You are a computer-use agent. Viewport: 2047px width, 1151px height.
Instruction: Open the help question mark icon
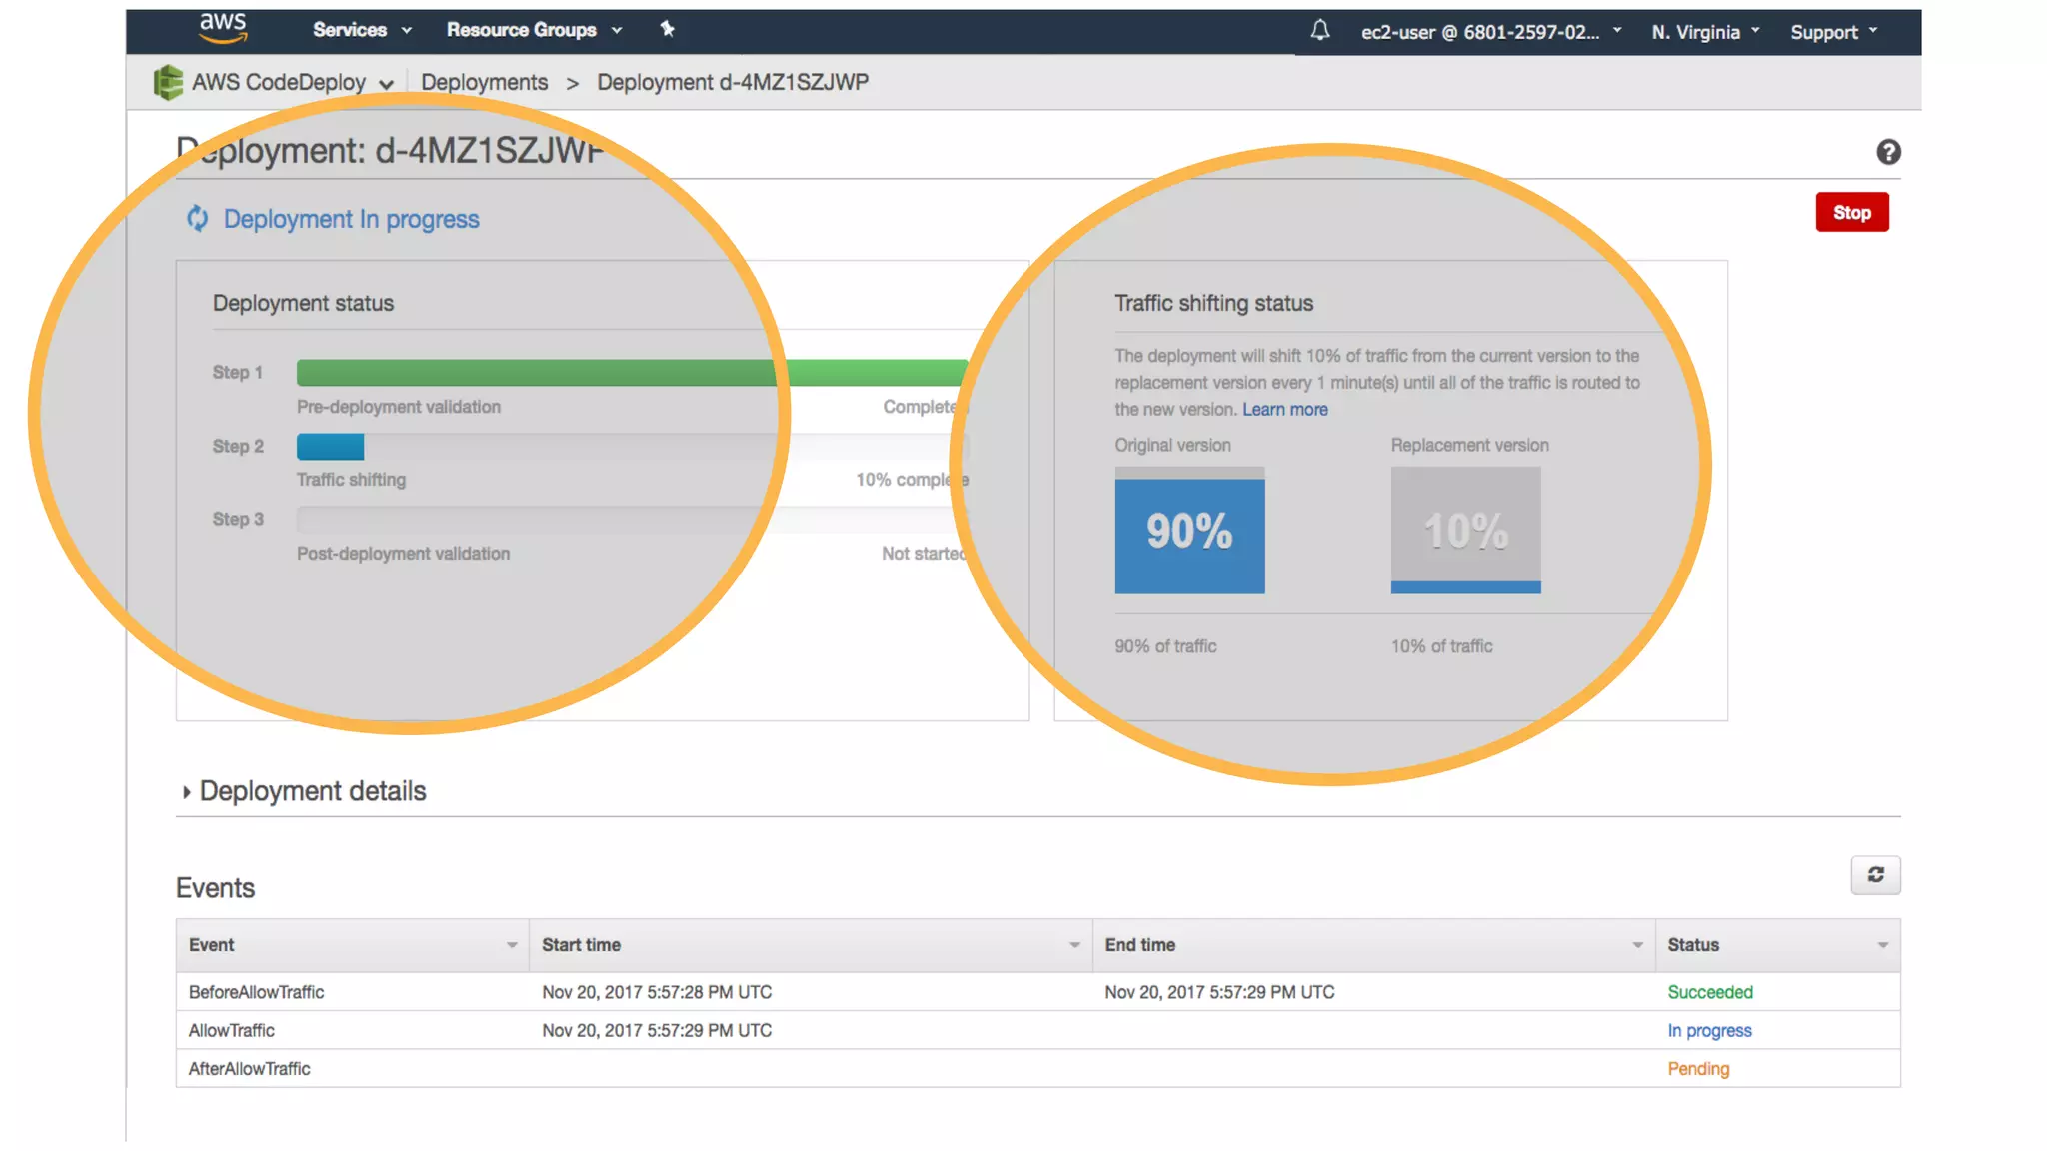pyautogui.click(x=1887, y=152)
